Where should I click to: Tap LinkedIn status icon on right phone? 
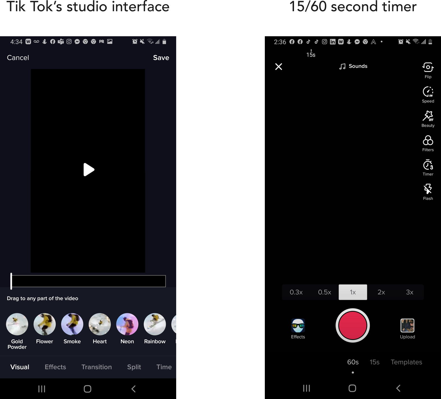pyautogui.click(x=333, y=42)
